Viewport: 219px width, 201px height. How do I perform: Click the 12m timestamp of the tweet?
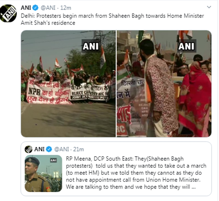tap(66, 8)
